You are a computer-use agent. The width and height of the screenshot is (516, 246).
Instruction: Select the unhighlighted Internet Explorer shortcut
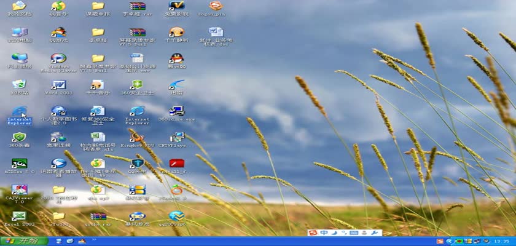[137, 115]
